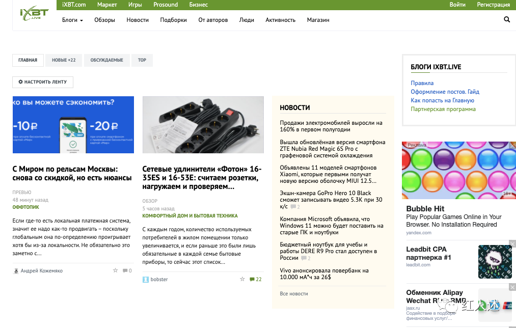The height and width of the screenshot is (328, 516).
Task: Open the Мир discount article thumbnail
Action: click(73, 125)
